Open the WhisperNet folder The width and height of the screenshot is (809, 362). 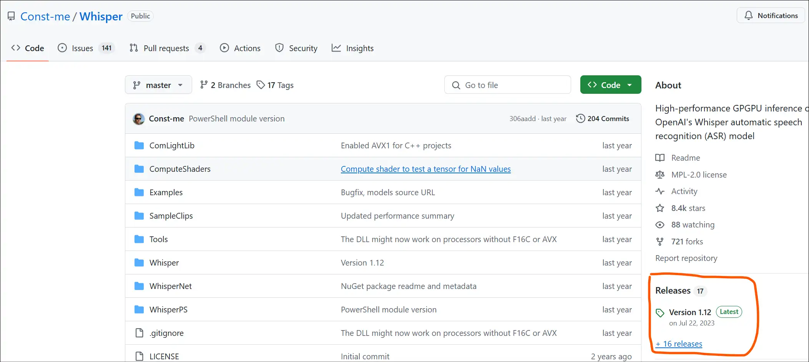point(171,286)
